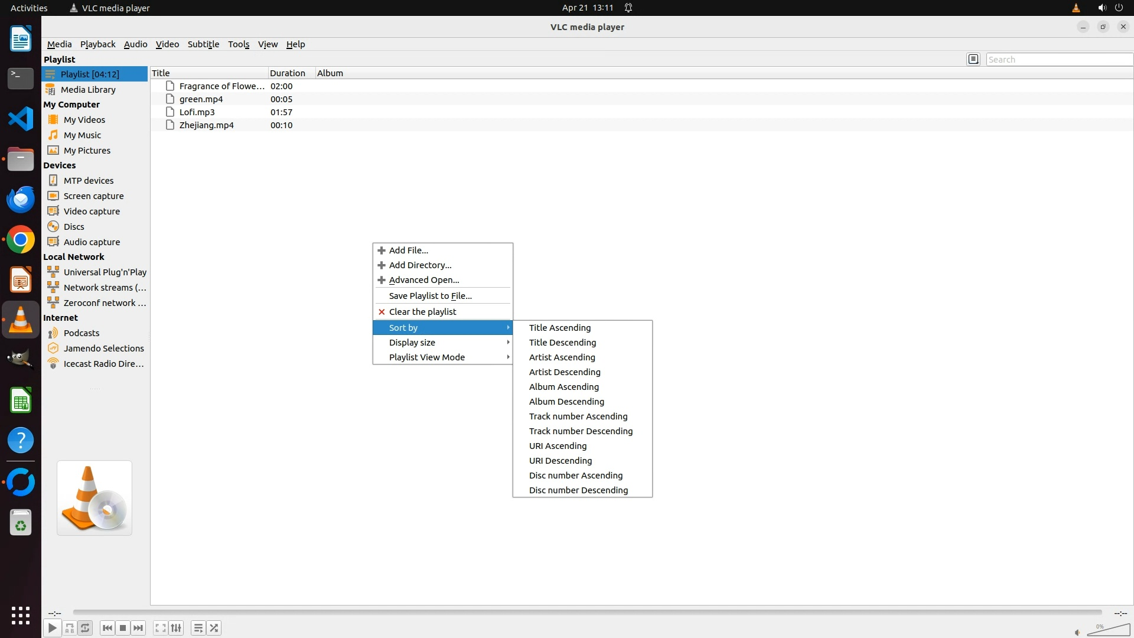This screenshot has width=1134, height=638.
Task: Select Clear the playlist
Action: 422,312
